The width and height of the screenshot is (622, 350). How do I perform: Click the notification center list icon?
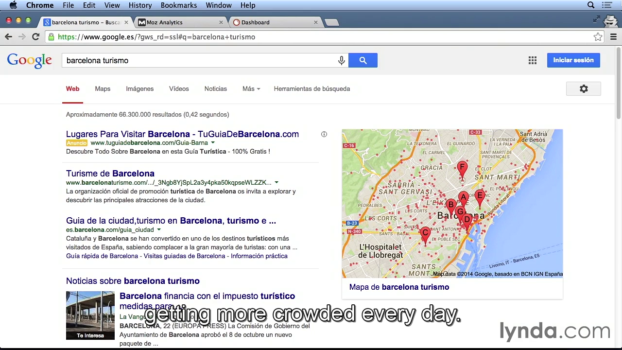607,5
